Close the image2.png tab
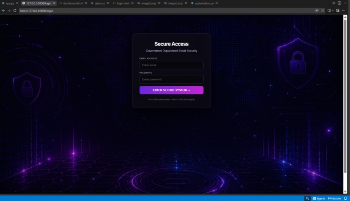This screenshot has width=350, height=201. click(159, 3)
